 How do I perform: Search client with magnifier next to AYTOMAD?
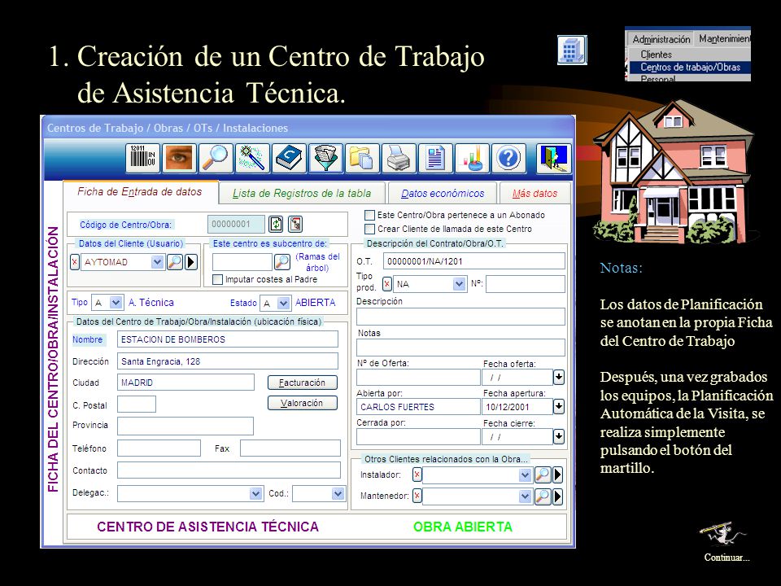(174, 262)
